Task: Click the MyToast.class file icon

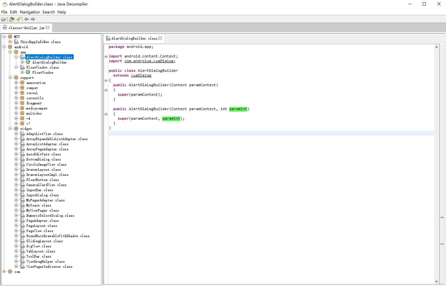Action: click(x=22, y=205)
